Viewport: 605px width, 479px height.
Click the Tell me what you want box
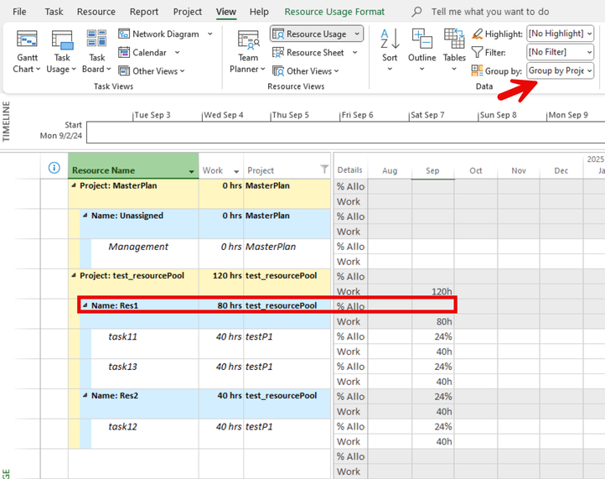coord(490,12)
